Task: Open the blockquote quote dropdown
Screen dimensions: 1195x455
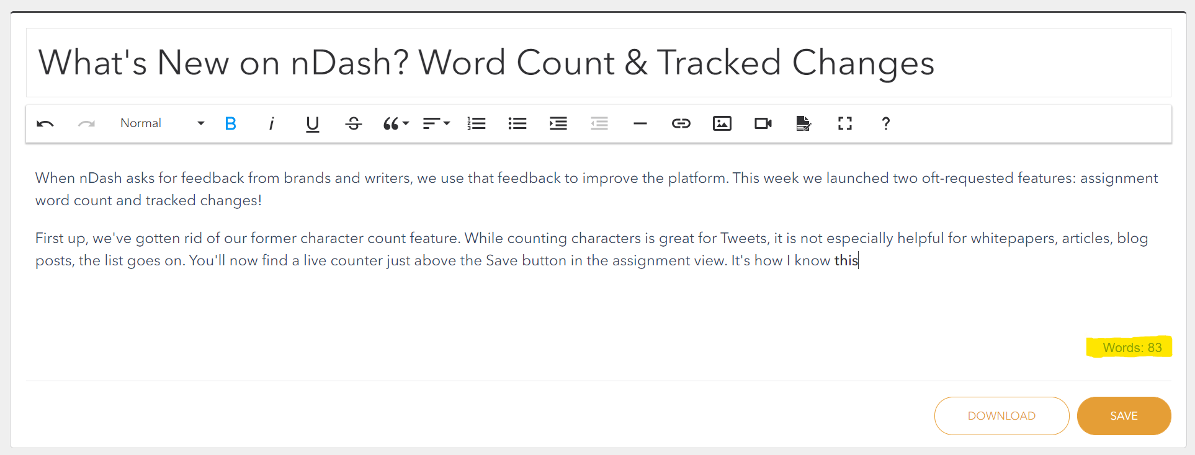Action: coord(396,123)
